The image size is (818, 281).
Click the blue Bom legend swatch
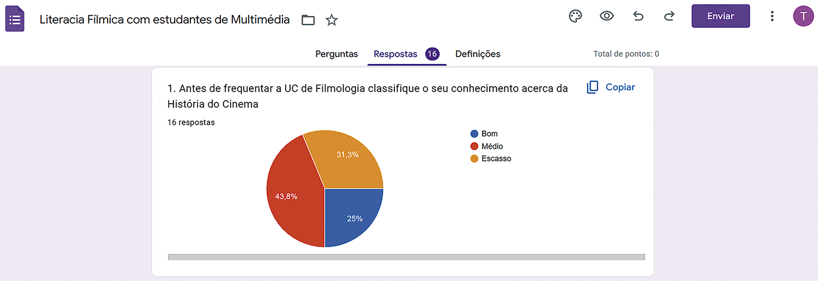474,134
